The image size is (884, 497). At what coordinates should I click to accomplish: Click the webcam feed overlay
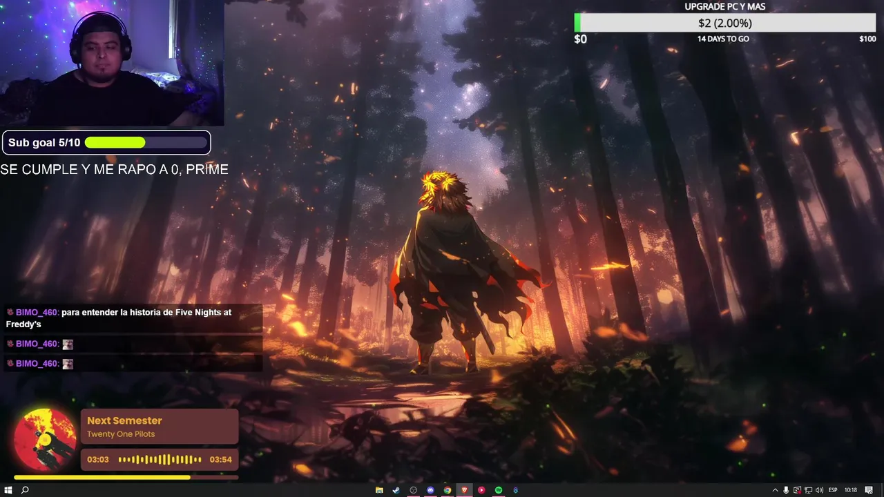click(x=112, y=63)
